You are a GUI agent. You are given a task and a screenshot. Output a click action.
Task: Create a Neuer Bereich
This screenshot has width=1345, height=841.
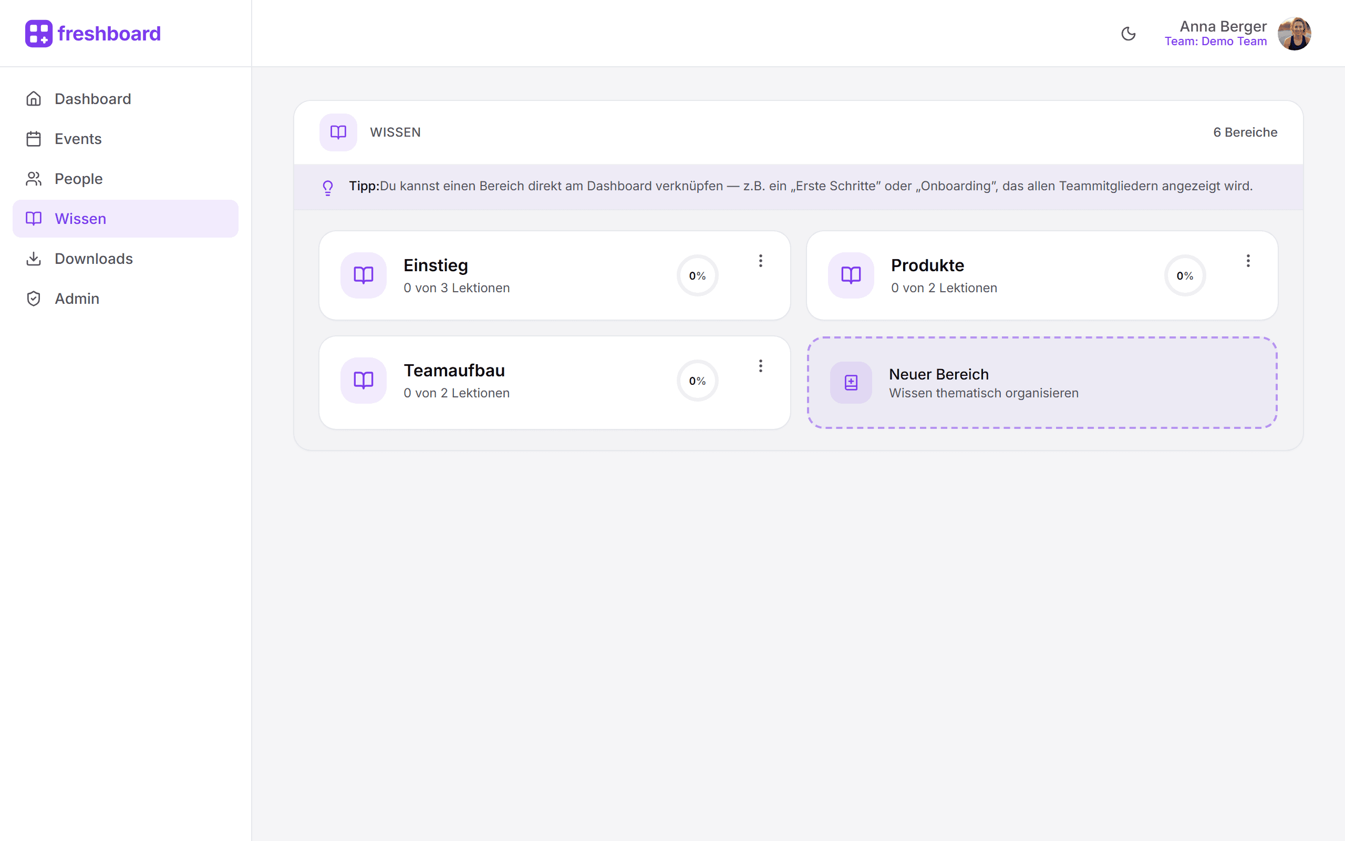pos(1042,383)
